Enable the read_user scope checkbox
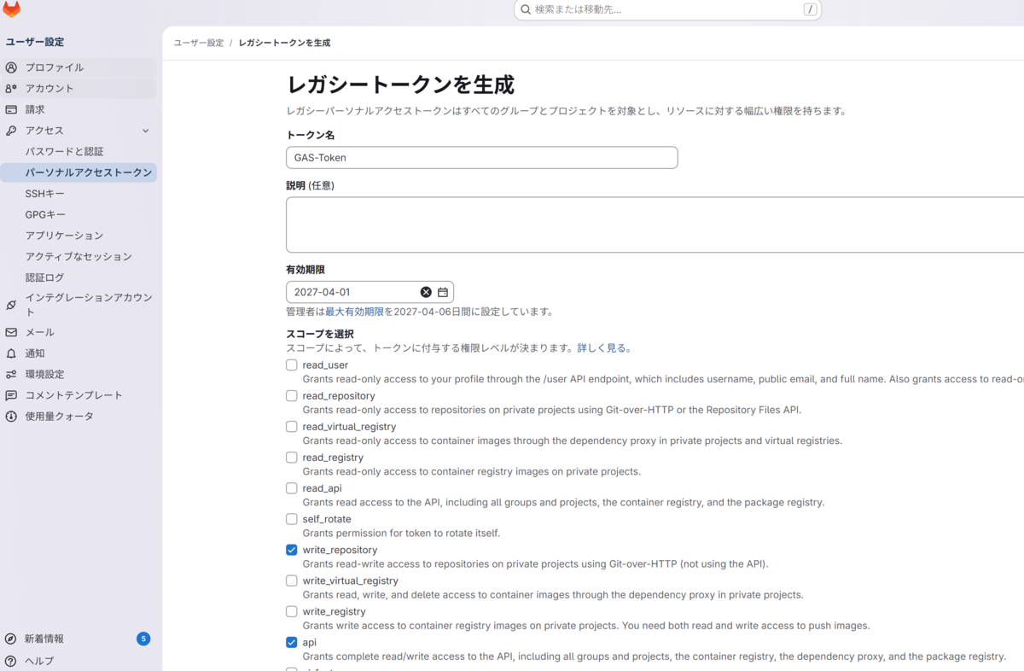Screen dimensions: 1024x671 (x=292, y=365)
